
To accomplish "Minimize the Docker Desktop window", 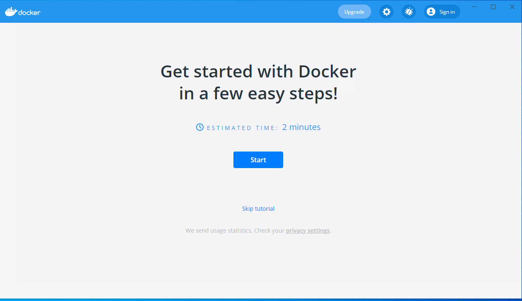I will (474, 7).
